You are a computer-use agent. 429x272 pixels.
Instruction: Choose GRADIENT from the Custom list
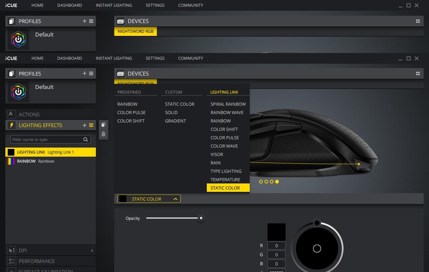pos(175,121)
